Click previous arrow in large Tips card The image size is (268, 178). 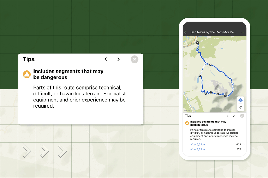pos(106,59)
